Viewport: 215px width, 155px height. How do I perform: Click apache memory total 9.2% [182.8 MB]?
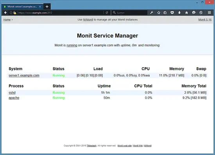point(194,98)
